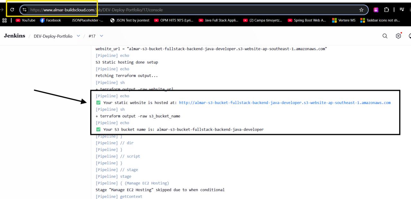Open Jenkins search with the magnifier icon
Screen dimensions: 411x199
(x=385, y=36)
